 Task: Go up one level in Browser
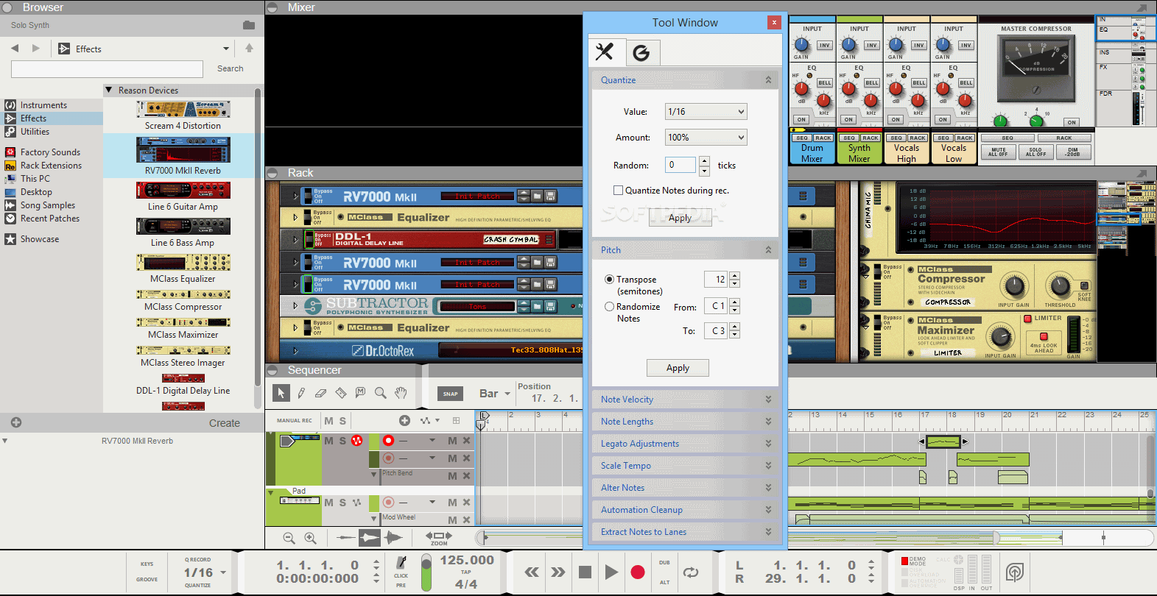pos(249,48)
